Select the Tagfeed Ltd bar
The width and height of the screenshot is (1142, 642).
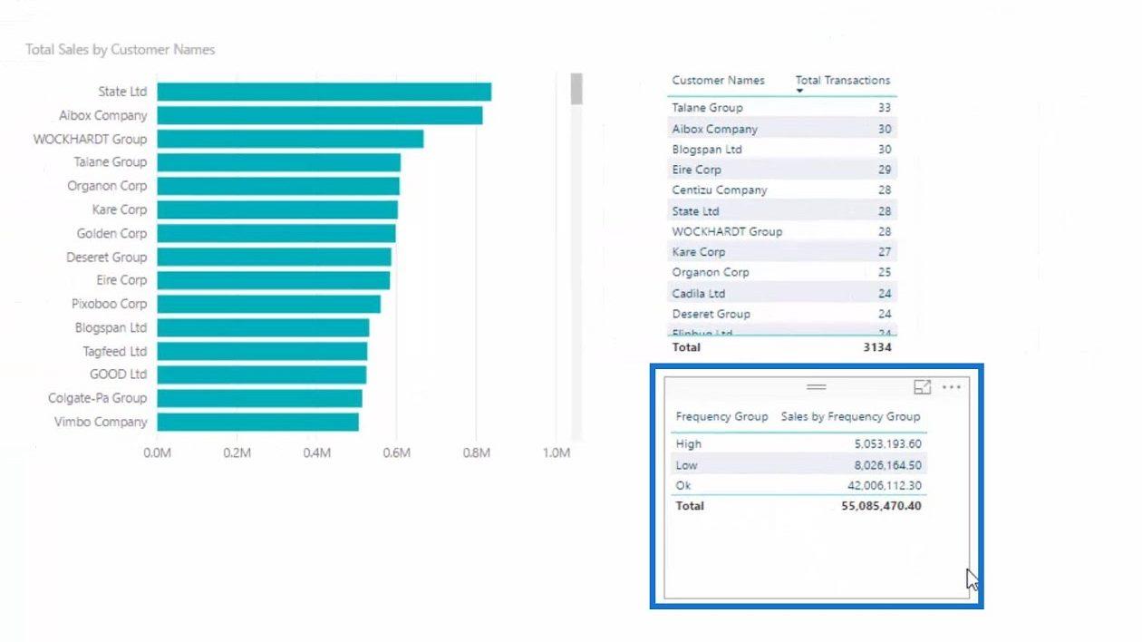pos(262,351)
